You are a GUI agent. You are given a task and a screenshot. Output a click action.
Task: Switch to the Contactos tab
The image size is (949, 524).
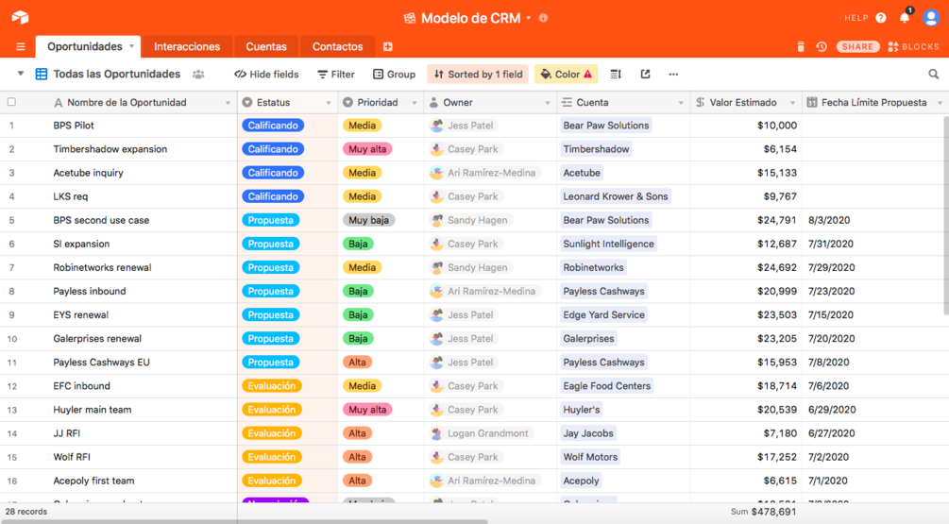pyautogui.click(x=338, y=46)
